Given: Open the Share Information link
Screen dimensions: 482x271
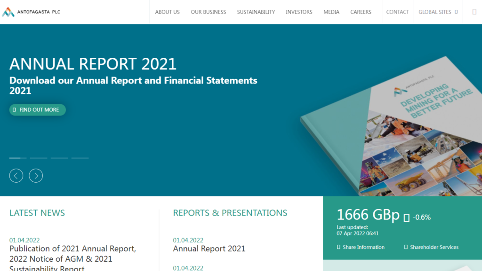Looking at the screenshot, I should tap(361, 247).
